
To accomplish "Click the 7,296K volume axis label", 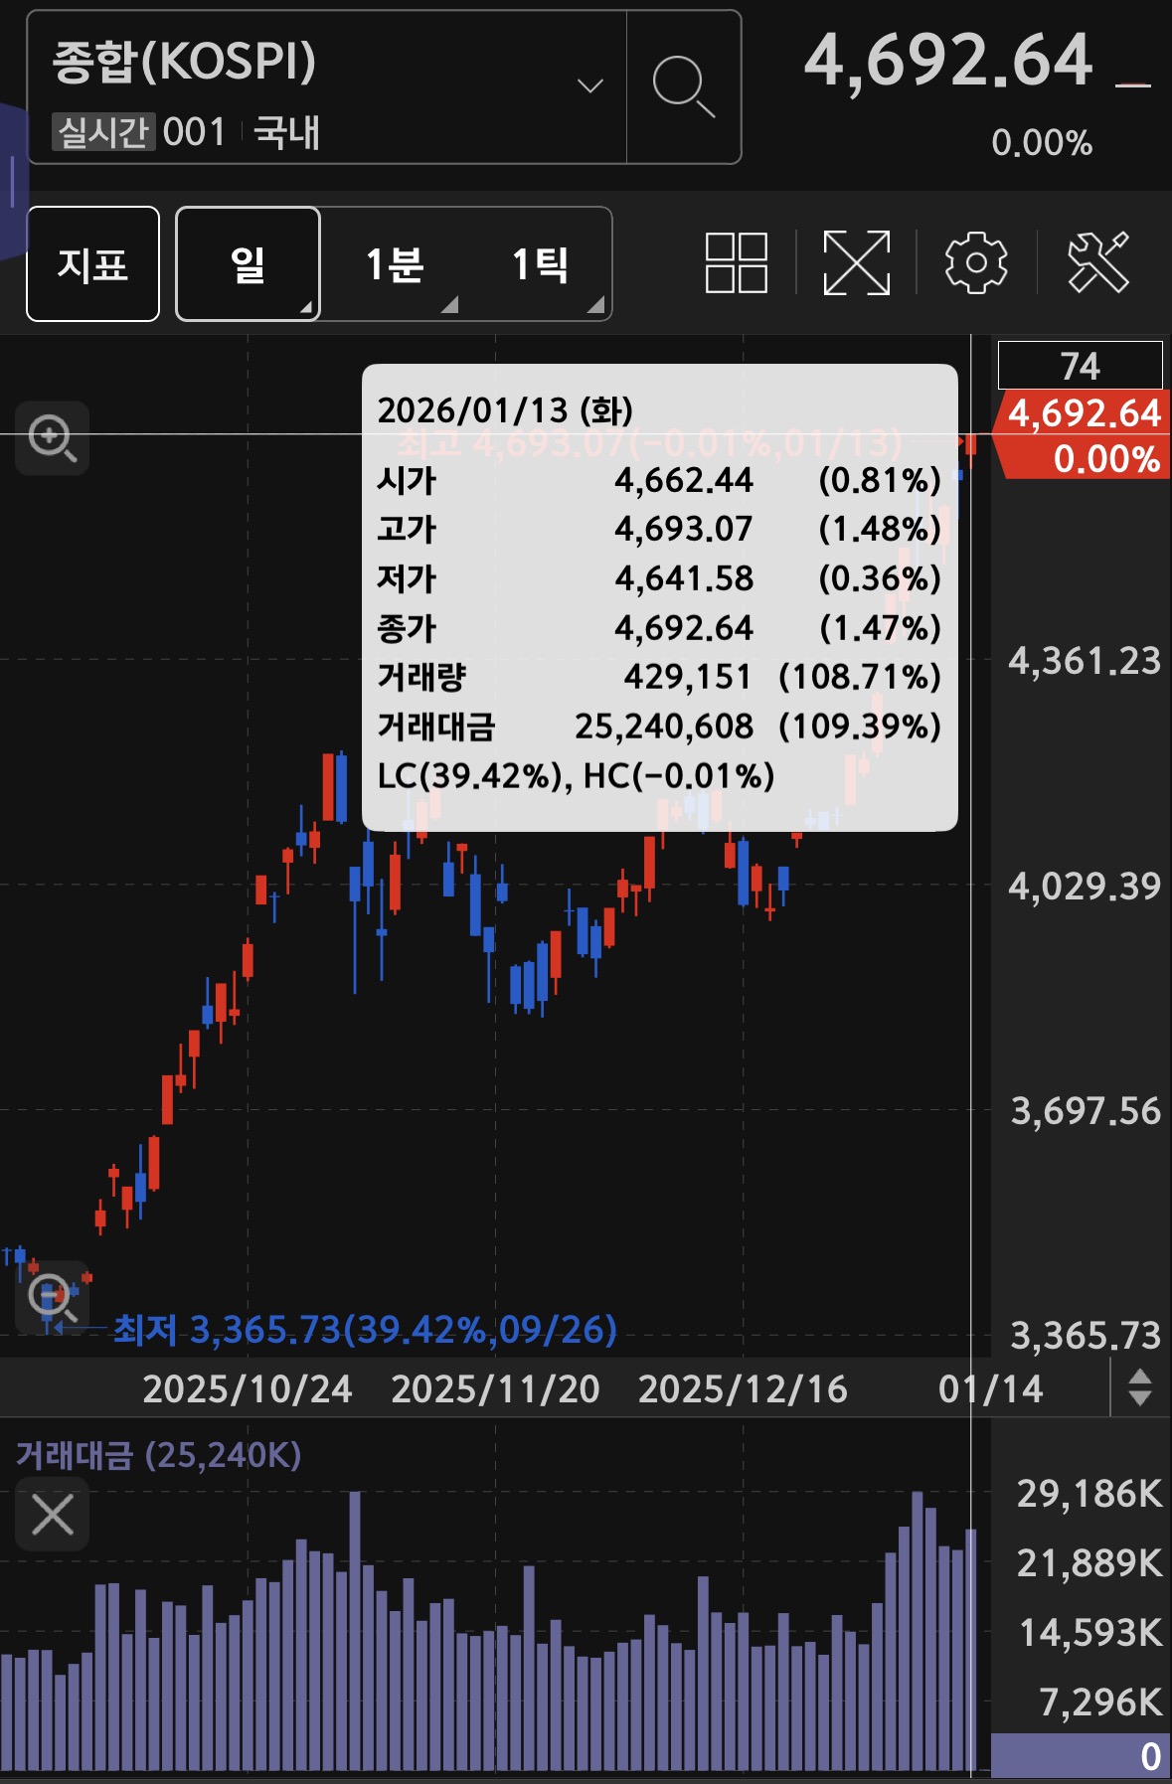I will click(1100, 1703).
